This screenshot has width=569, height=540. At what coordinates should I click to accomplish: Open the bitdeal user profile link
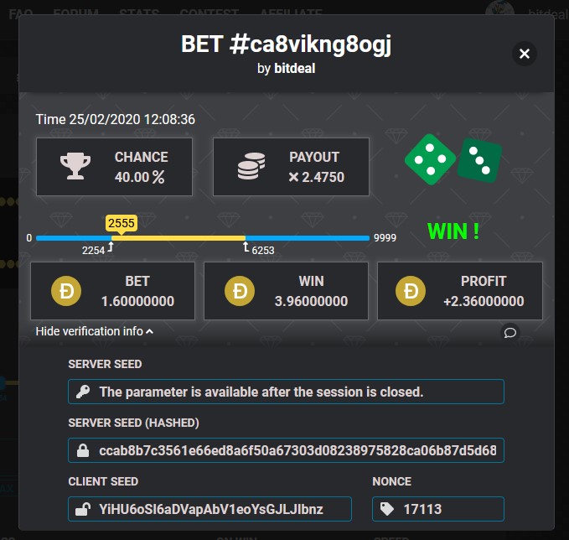coord(295,69)
